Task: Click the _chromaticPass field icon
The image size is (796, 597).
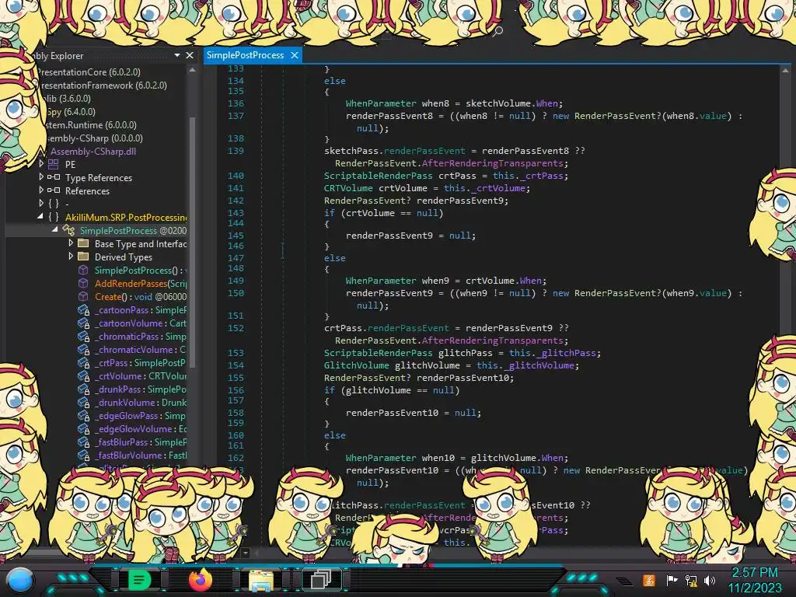Action: [83, 336]
